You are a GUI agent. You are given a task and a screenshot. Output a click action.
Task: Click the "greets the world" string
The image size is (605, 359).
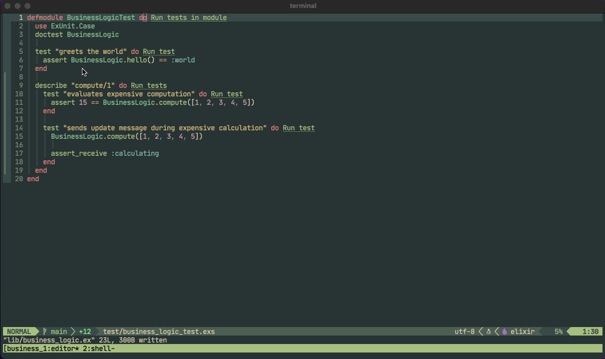click(91, 51)
